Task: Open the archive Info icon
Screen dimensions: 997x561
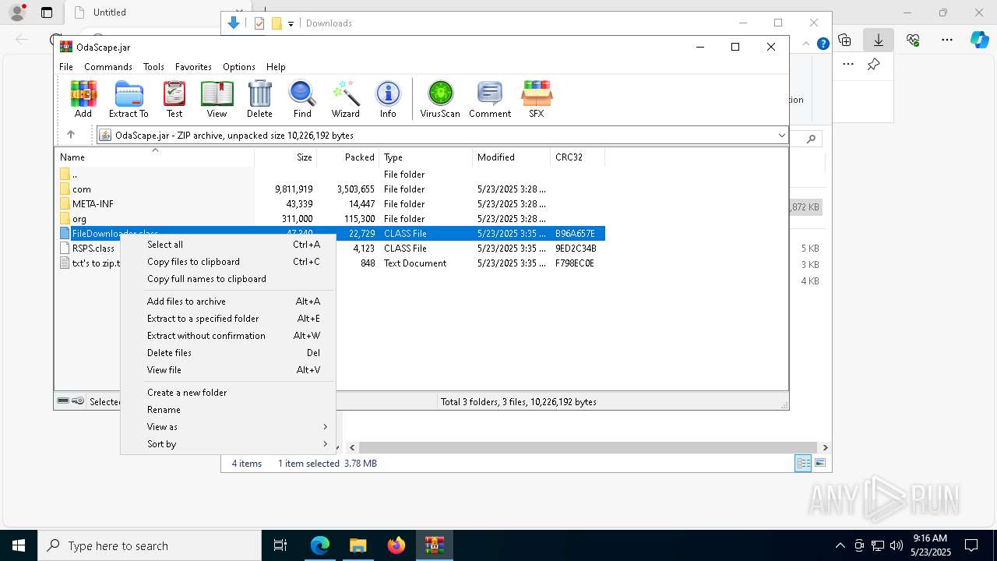Action: point(388,99)
